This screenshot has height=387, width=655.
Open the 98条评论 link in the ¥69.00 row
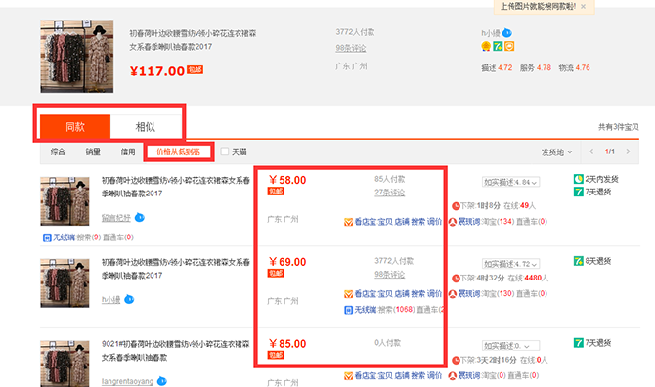pyautogui.click(x=389, y=275)
